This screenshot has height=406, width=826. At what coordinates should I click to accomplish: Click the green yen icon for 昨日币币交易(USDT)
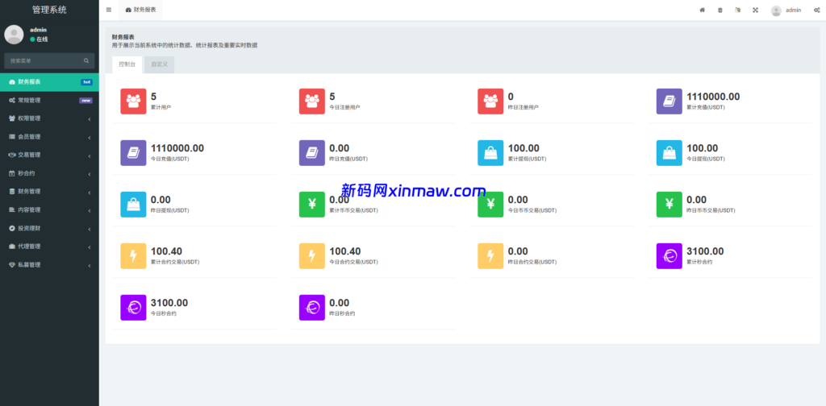(669, 204)
